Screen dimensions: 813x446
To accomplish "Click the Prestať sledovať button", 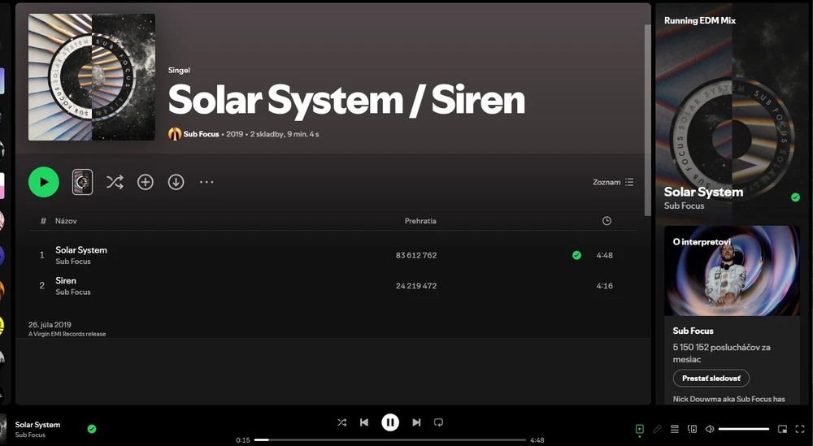I will [711, 378].
